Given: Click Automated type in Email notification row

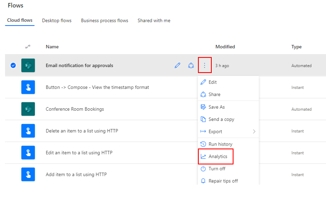Looking at the screenshot, I should point(301,66).
